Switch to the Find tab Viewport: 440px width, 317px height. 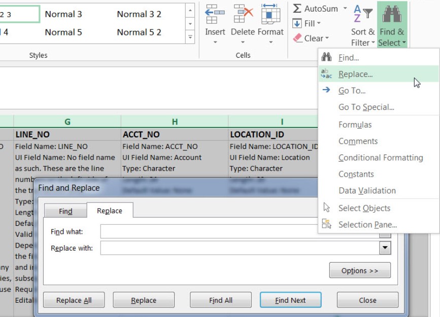[65, 211]
